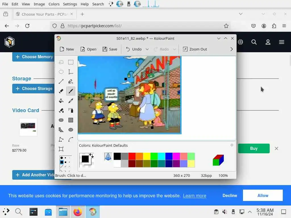Select the Color Picker eyedropper tool
This screenshot has width=291, height=218.
click(71, 101)
